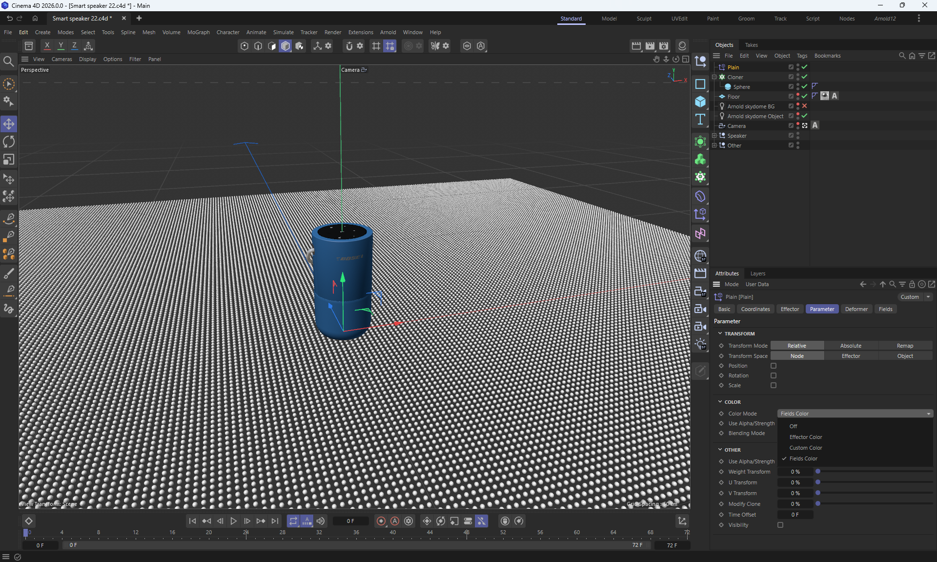This screenshot has height=562, width=937.
Task: Enable the Scale parameter checkbox
Action: pyautogui.click(x=774, y=385)
